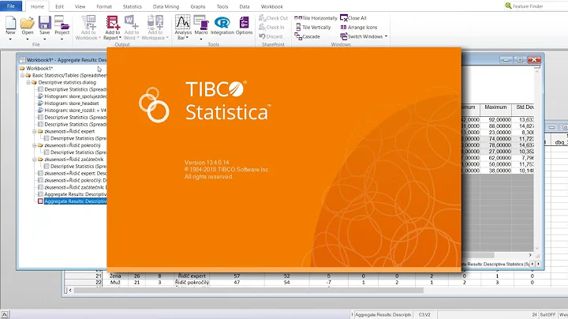Click status bar icon at far left
The height and width of the screenshot is (319, 568).
coord(5,314)
